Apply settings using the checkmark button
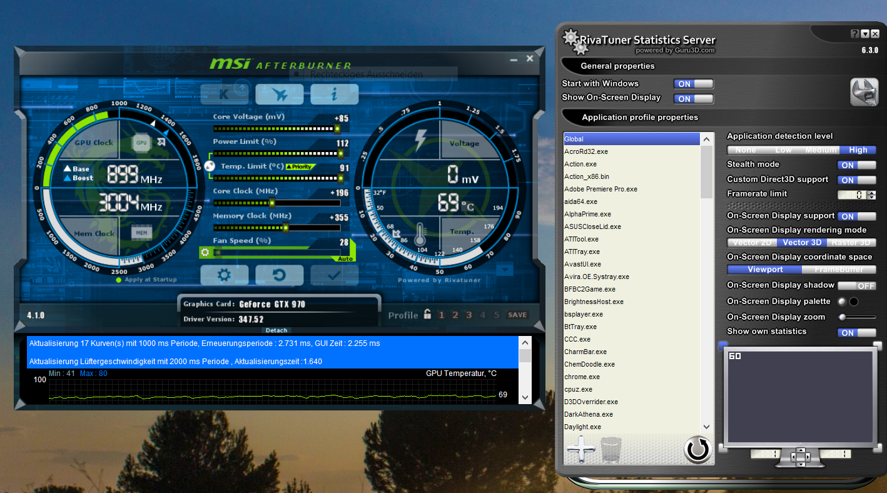Image resolution: width=887 pixels, height=493 pixels. tap(334, 275)
